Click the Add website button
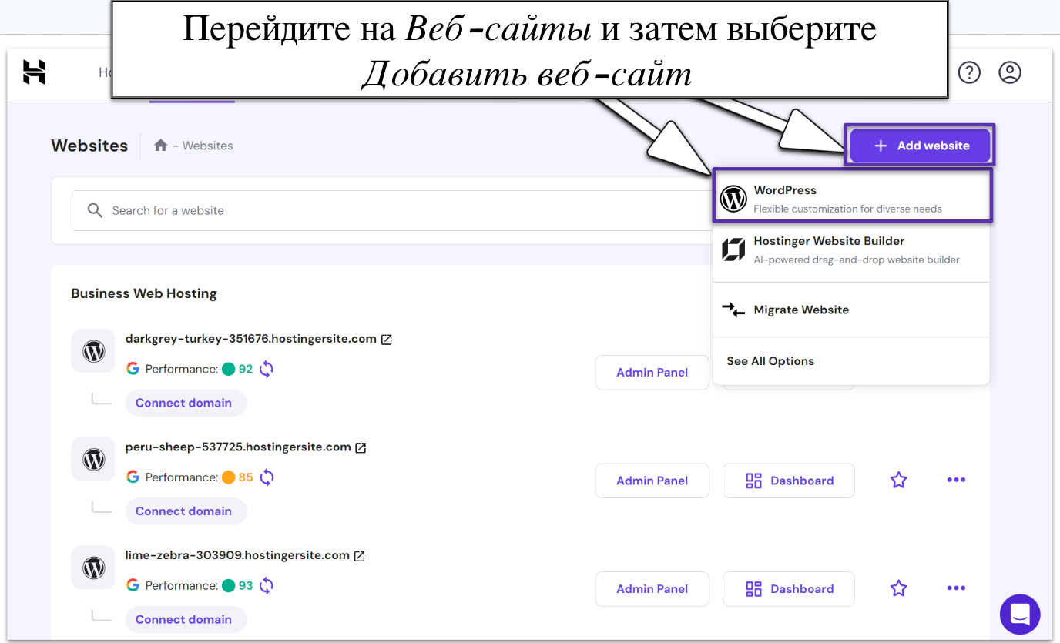Screen dimensions: 1060x643 [x=919, y=145]
